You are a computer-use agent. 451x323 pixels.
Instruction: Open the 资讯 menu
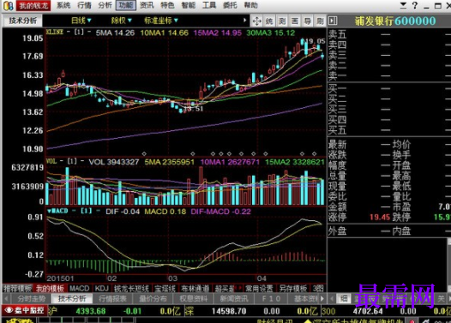point(147,5)
